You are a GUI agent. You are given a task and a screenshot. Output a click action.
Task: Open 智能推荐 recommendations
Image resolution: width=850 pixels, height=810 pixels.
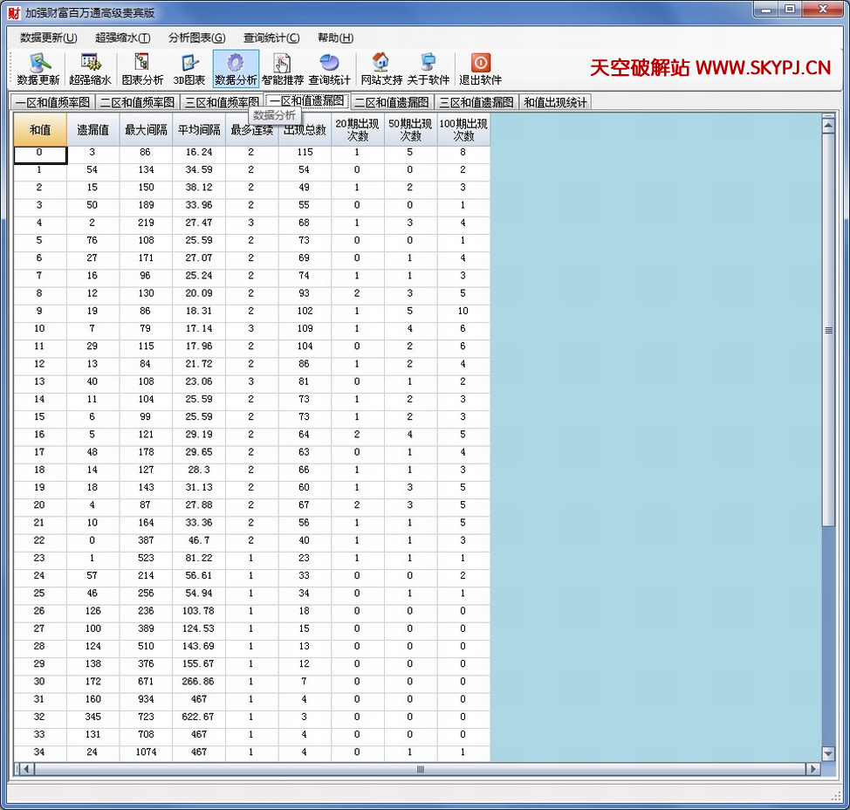[x=283, y=69]
